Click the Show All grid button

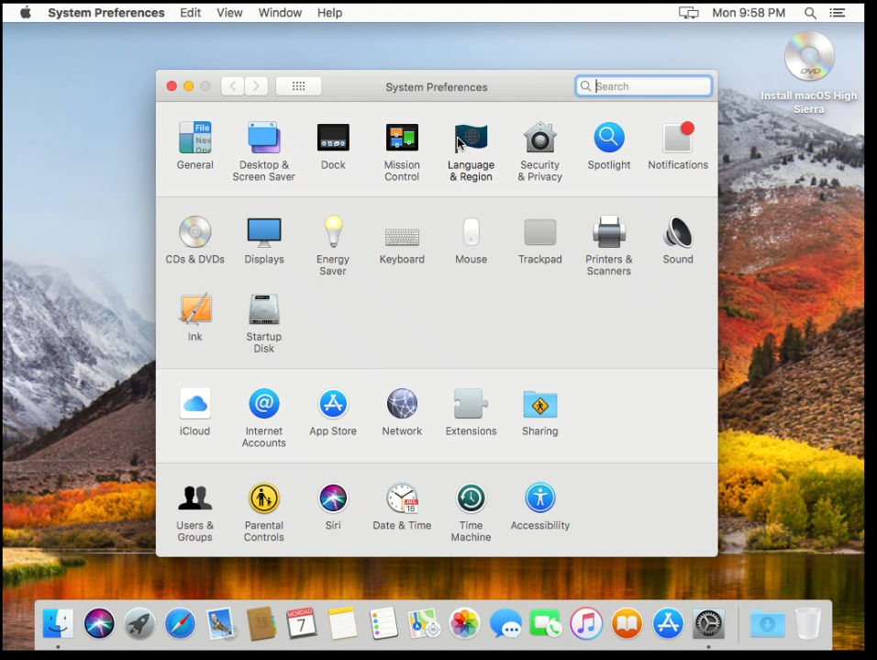click(299, 85)
